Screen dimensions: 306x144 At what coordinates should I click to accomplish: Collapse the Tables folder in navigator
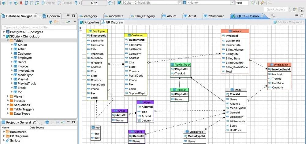[8, 41]
